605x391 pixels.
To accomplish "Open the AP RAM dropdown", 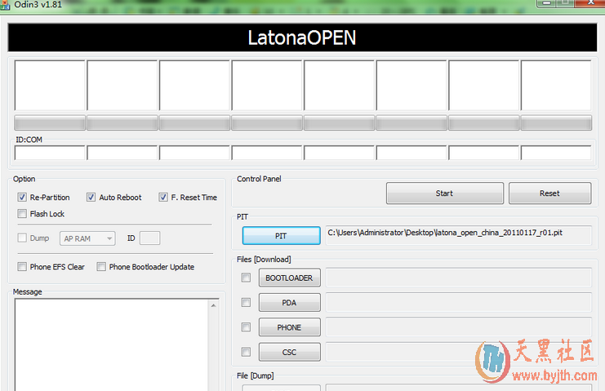I will (x=87, y=238).
